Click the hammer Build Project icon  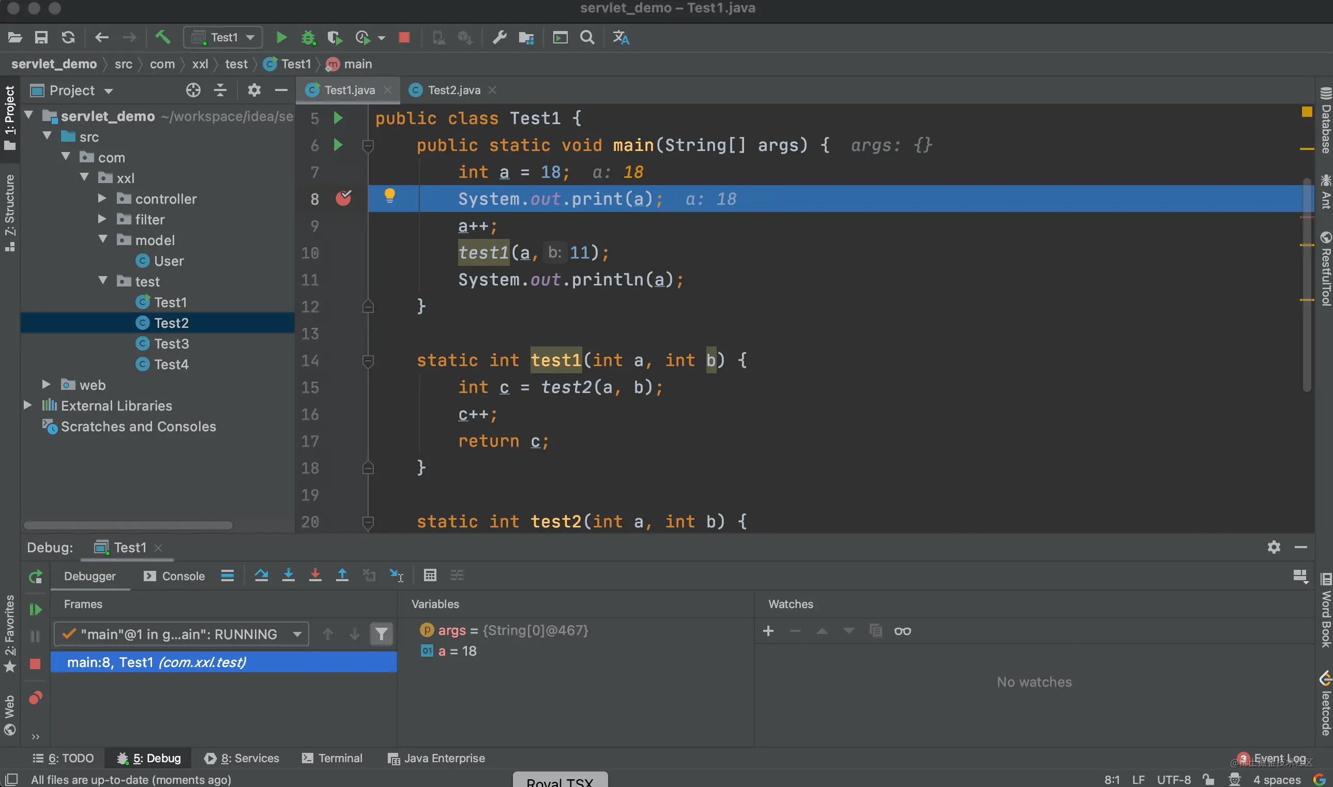coord(163,38)
